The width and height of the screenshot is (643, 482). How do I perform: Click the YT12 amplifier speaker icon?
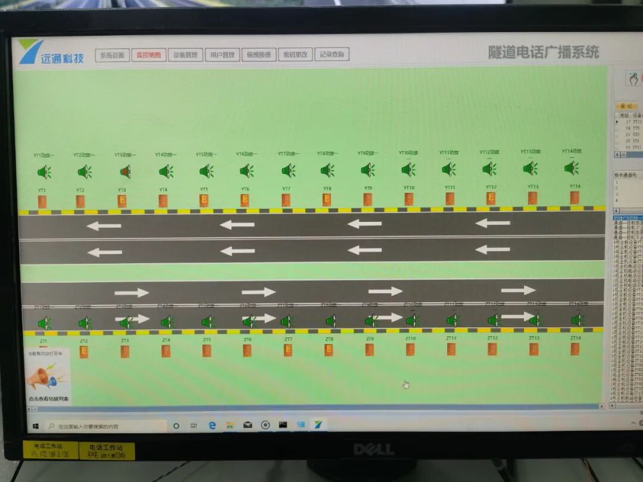489,168
